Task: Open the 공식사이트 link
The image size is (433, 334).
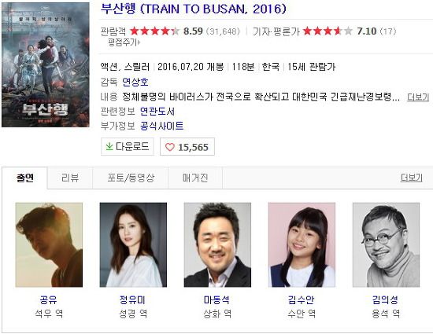Action: (161, 127)
